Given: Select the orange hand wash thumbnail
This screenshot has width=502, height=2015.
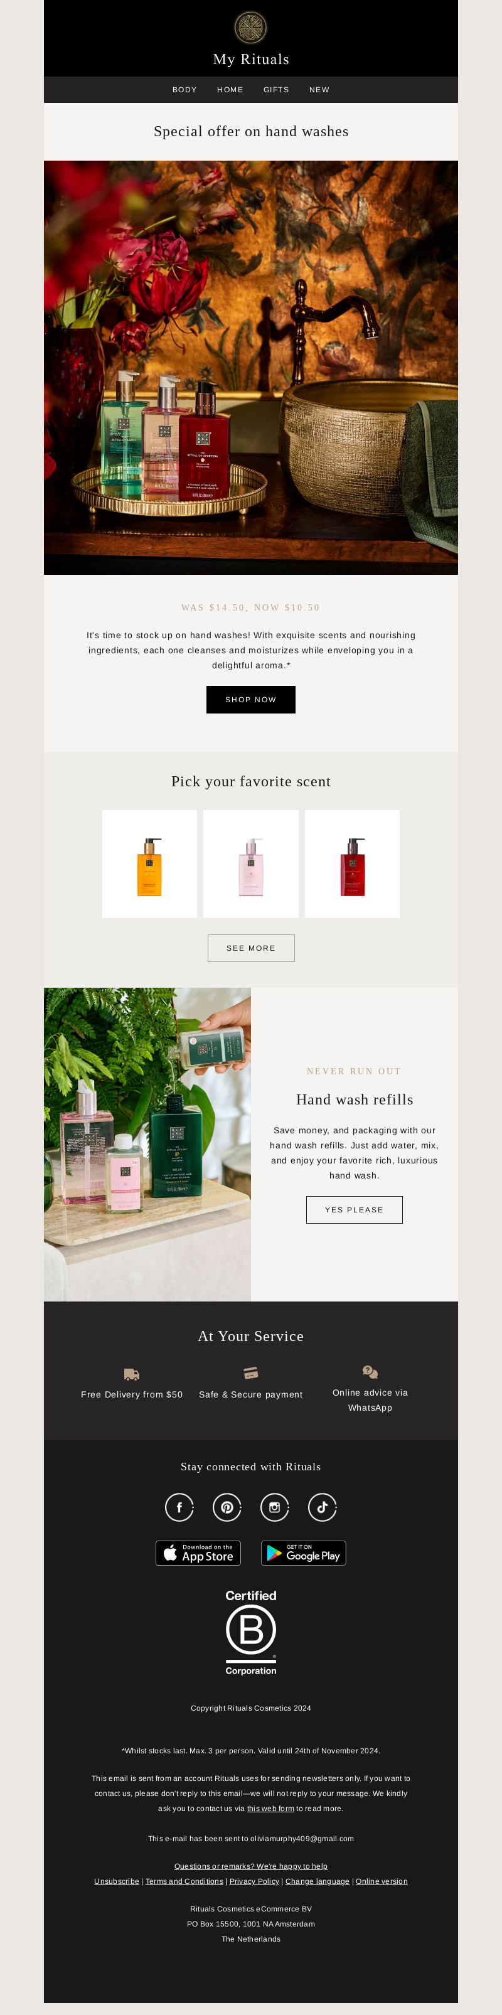Looking at the screenshot, I should click(149, 863).
